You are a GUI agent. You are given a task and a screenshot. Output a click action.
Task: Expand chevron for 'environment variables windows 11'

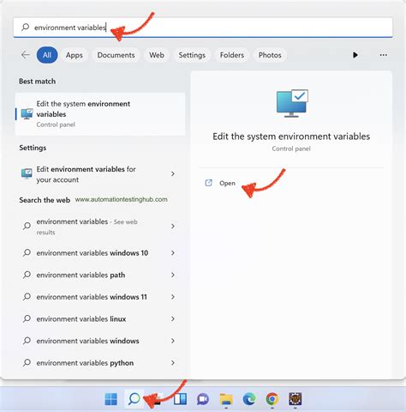(x=173, y=297)
